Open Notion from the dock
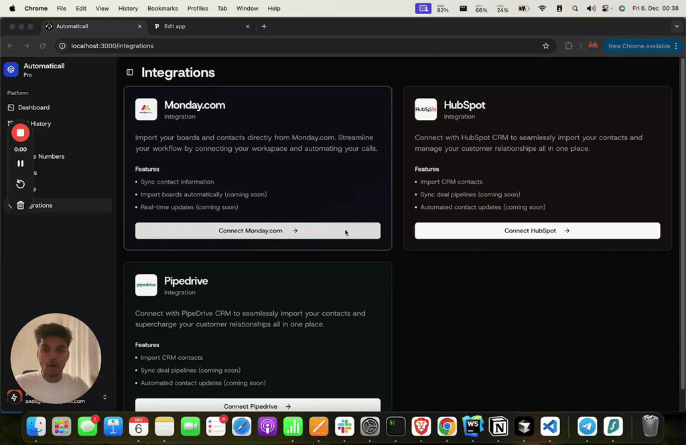 pos(498,426)
